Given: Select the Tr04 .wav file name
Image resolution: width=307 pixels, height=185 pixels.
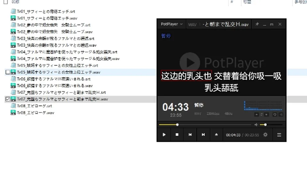Looking at the screenshot, I should click(x=68, y=59).
